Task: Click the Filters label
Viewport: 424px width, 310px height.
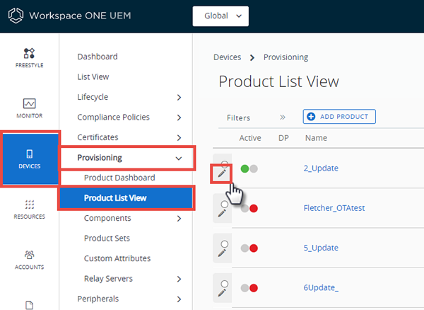Action: click(x=239, y=117)
